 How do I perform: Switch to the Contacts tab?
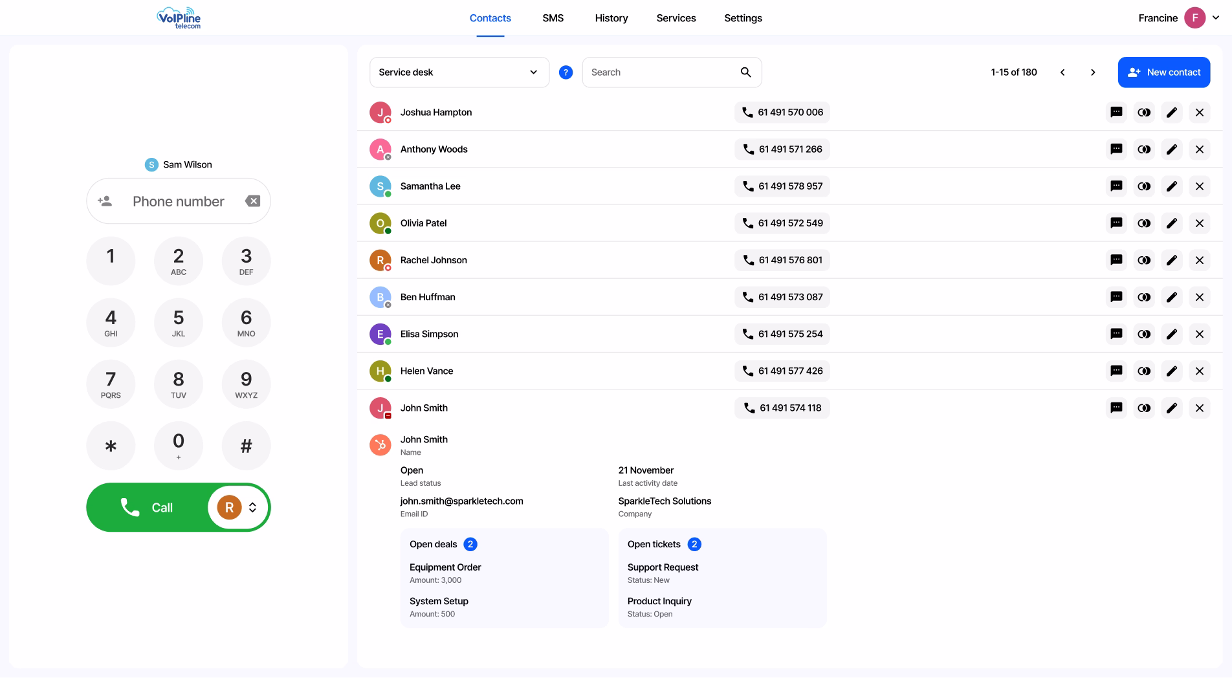point(490,18)
